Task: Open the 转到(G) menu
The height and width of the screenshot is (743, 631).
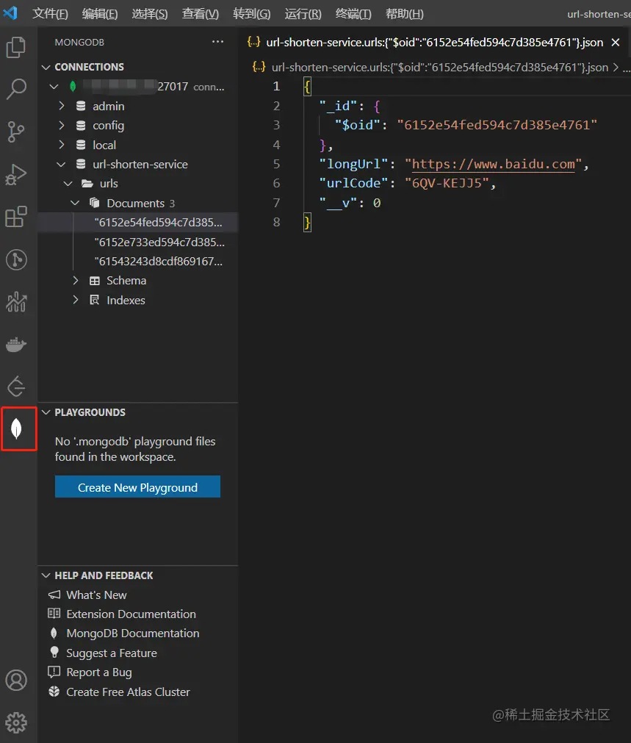Action: click(251, 14)
